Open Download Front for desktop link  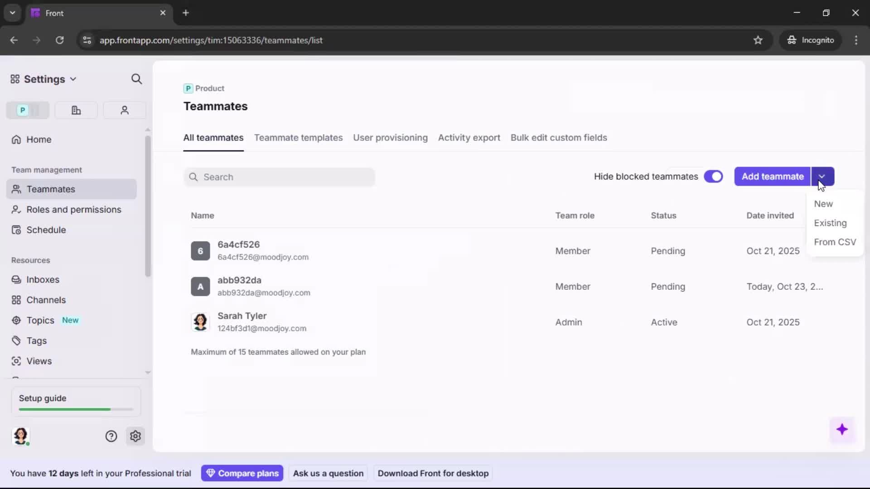point(433,473)
